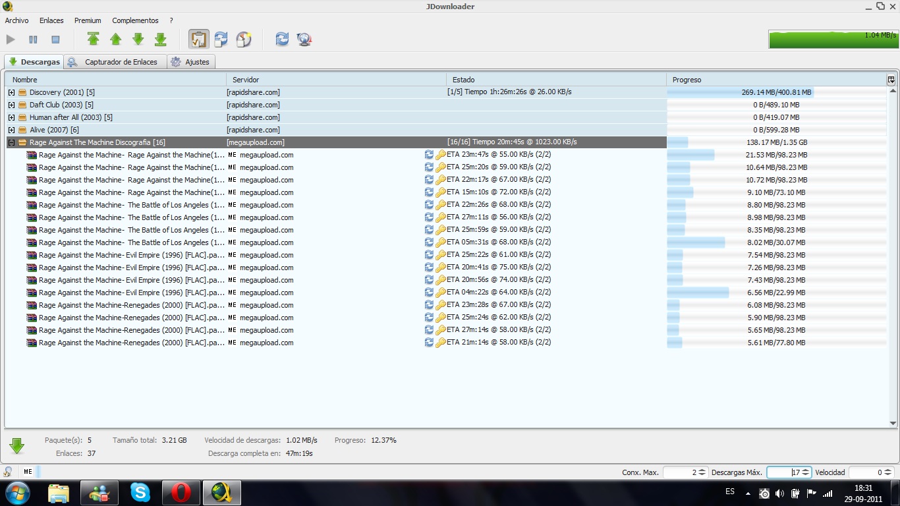Click the reconnect refresh icon in toolbar

click(282, 40)
